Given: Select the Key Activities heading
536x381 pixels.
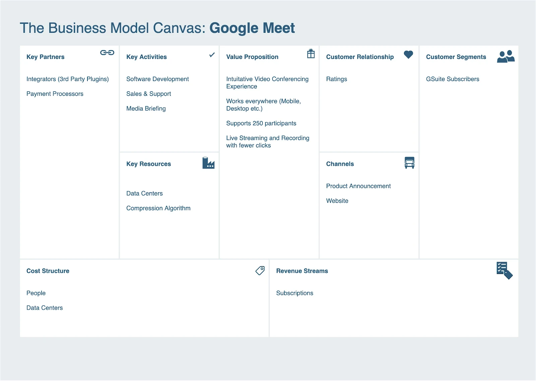Looking at the screenshot, I should (x=146, y=57).
